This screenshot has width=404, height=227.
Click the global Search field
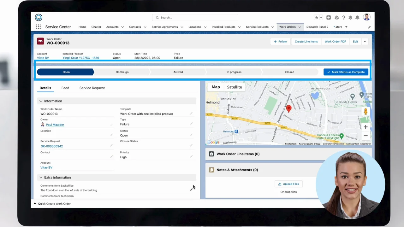pos(195,18)
